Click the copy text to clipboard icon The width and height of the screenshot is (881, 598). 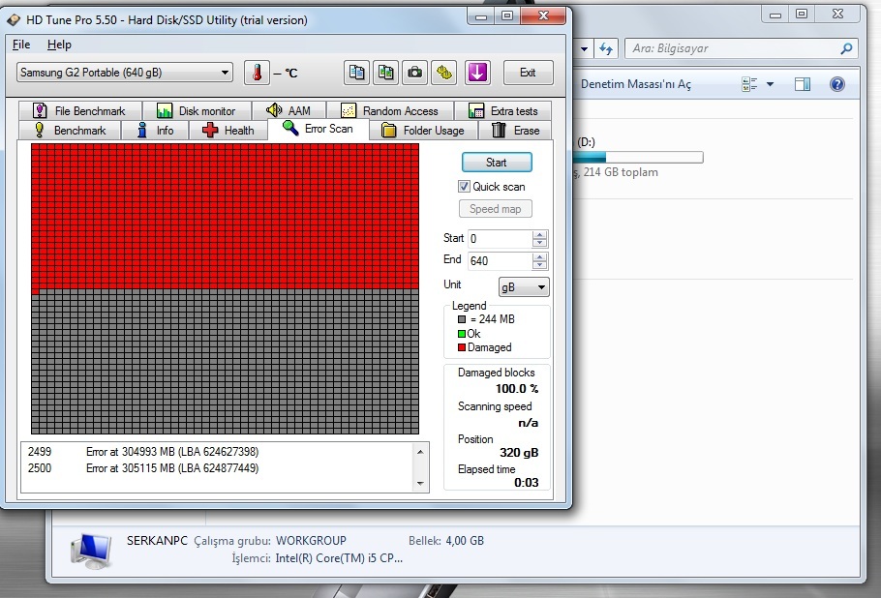(x=356, y=73)
